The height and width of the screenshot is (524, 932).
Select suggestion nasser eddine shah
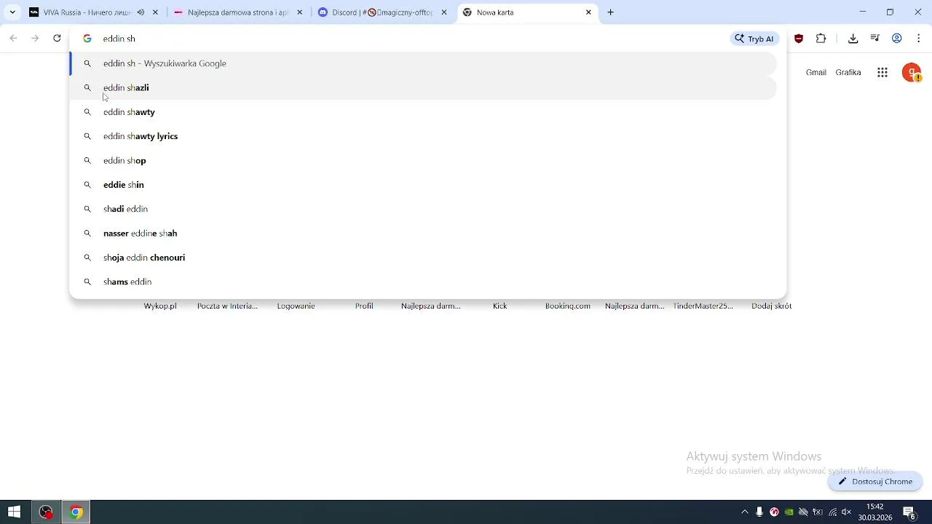(x=423, y=233)
